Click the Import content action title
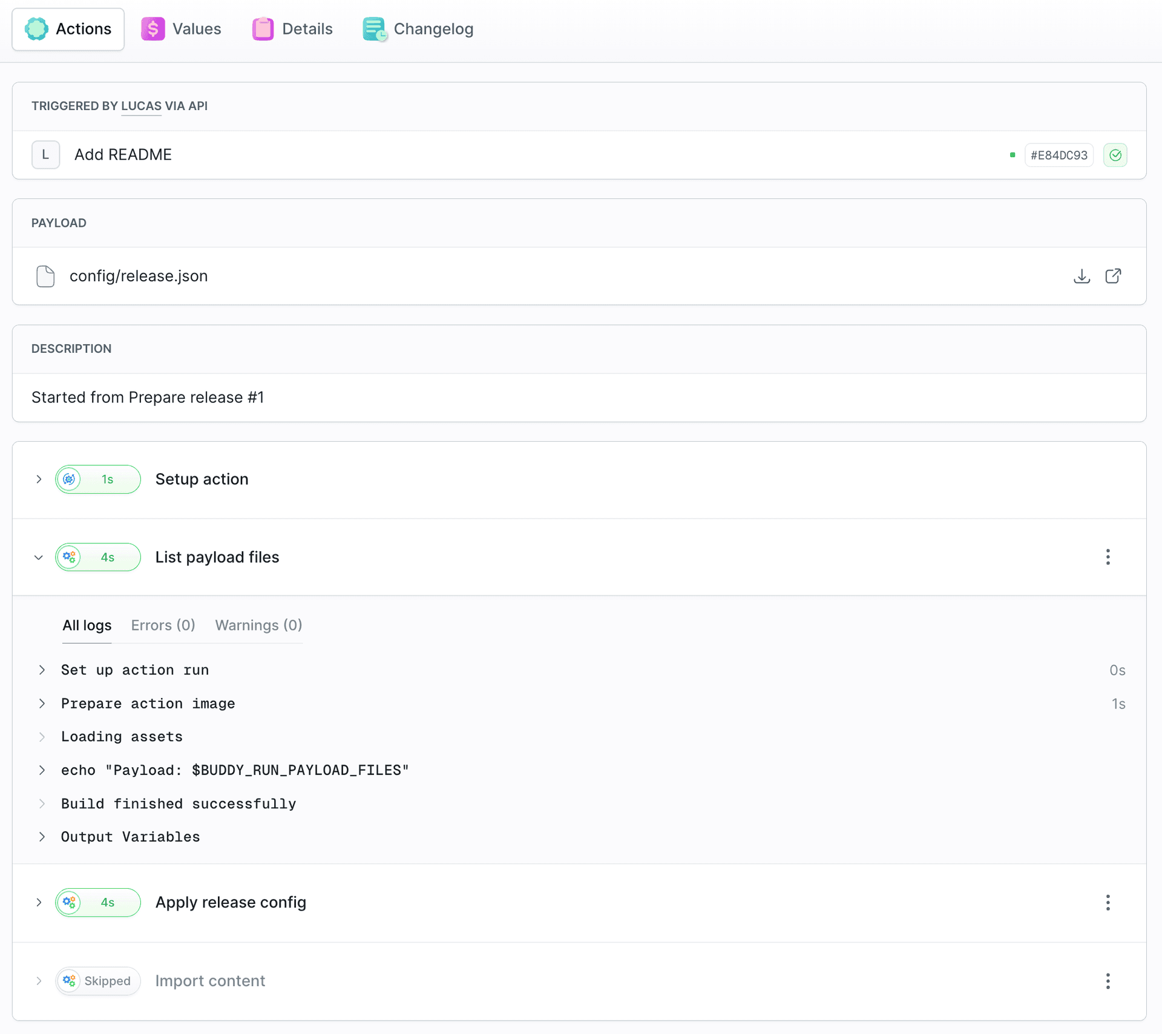The width and height of the screenshot is (1162, 1034). [x=210, y=981]
